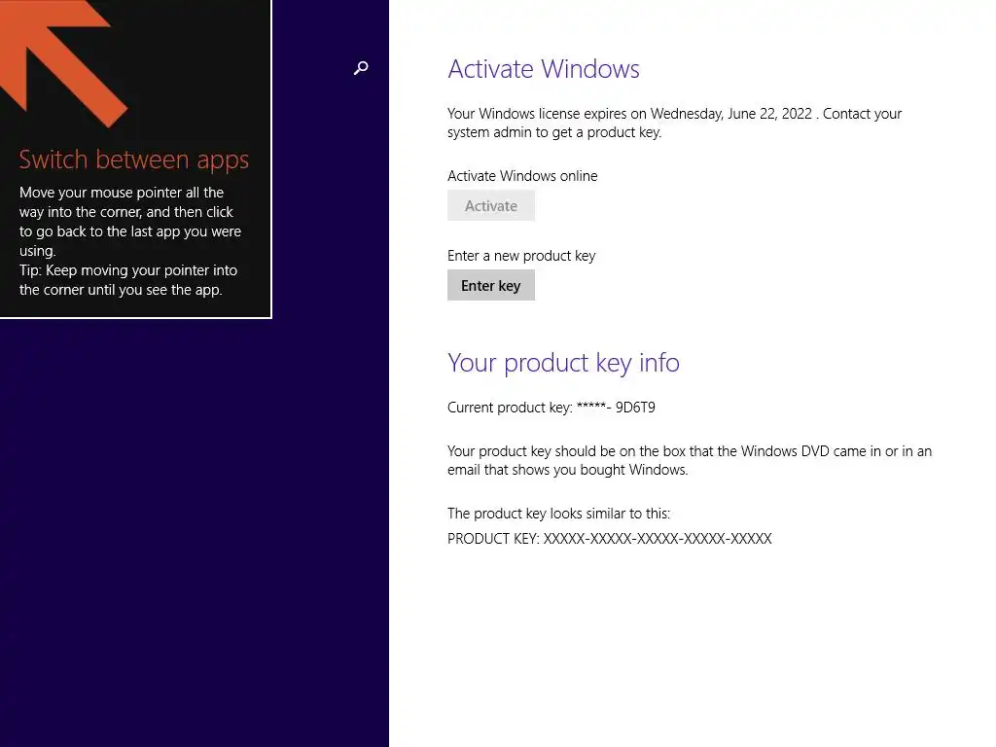Open the Enter key dialog
The width and height of the screenshot is (996, 747).
pos(491,286)
